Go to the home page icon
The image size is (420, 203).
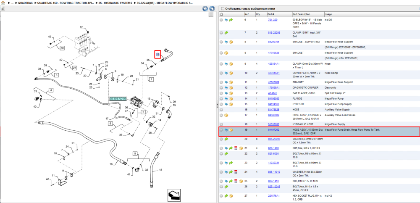click(x=3, y=3)
